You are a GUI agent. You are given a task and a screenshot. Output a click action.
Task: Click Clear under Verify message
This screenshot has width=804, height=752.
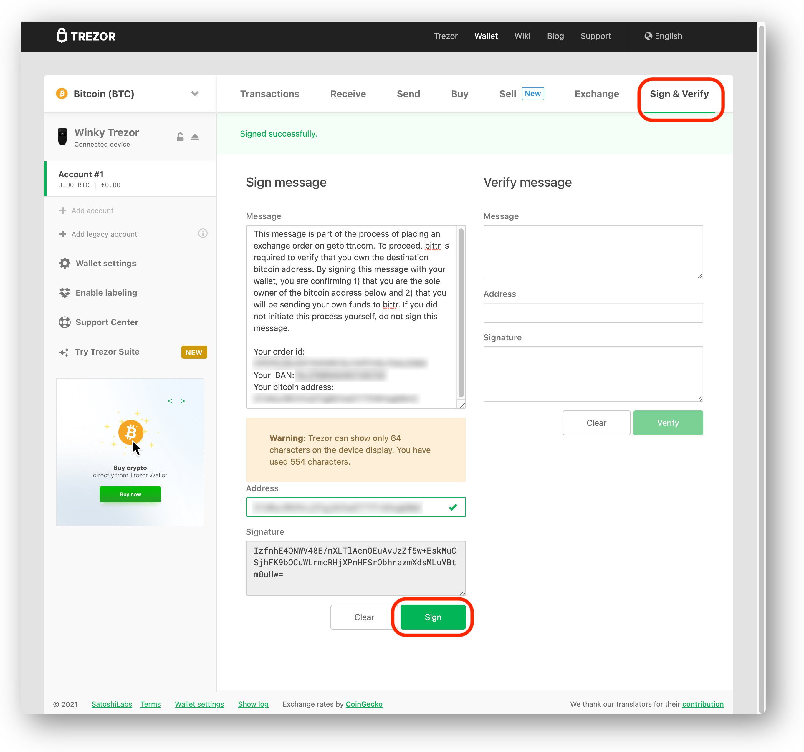597,423
